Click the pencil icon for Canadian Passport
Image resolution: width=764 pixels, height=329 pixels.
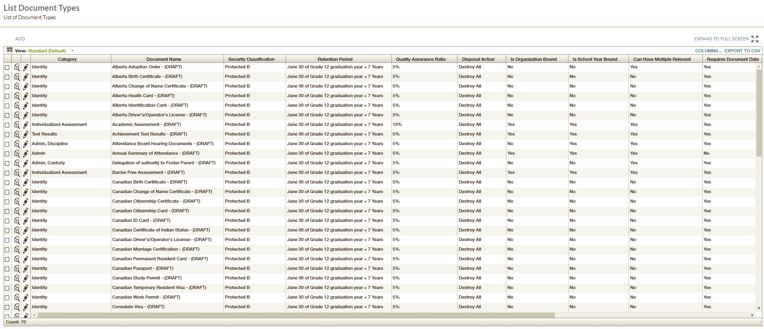(x=26, y=269)
